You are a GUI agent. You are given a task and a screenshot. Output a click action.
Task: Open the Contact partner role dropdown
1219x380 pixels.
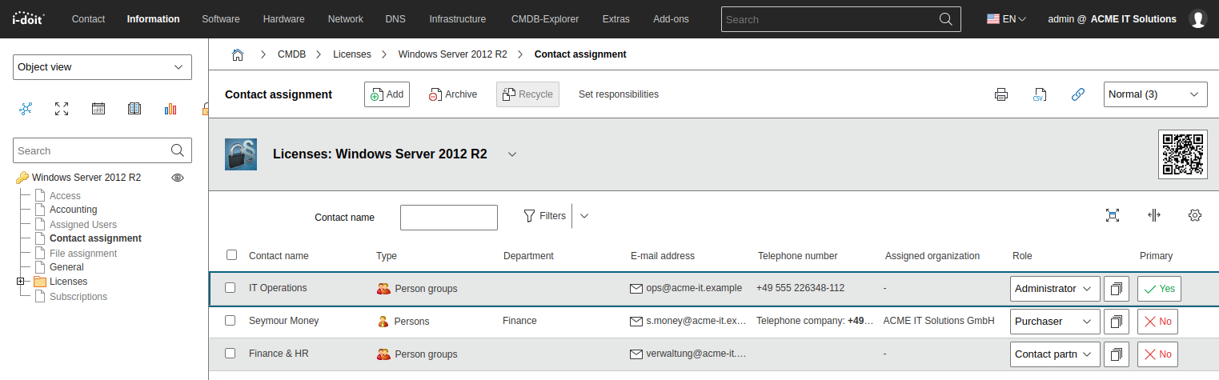point(1055,354)
